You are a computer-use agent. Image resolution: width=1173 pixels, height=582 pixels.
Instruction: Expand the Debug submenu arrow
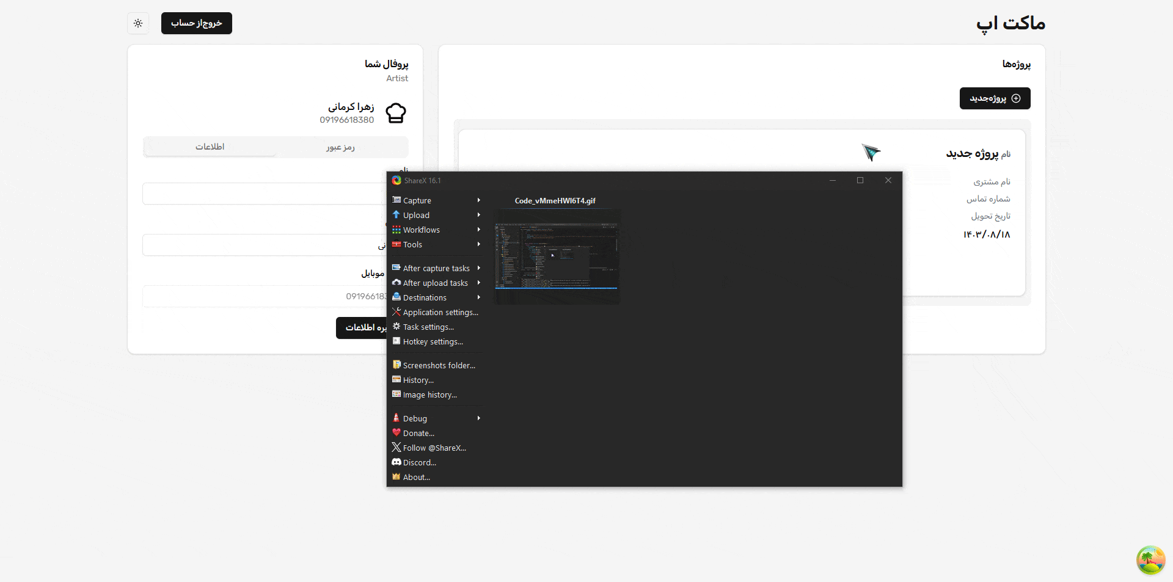tap(478, 418)
